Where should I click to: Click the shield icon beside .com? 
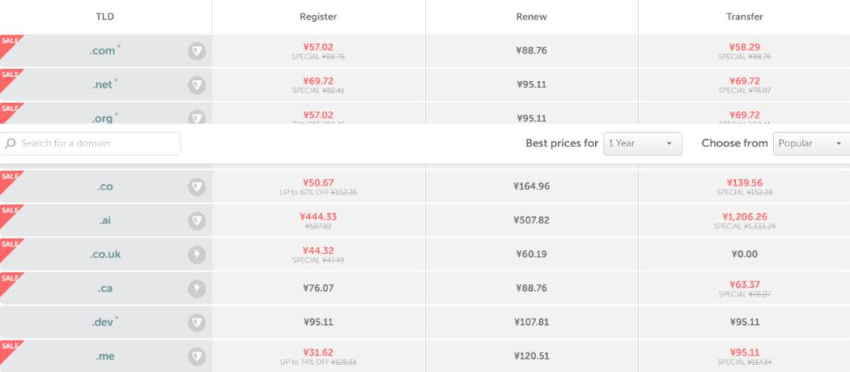point(197,51)
